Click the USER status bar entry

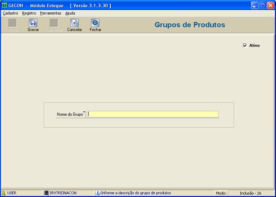click(x=12, y=193)
